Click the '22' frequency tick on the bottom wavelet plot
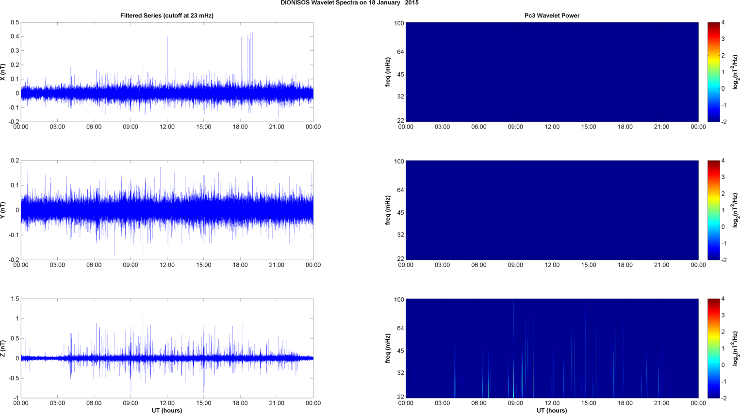 401,397
